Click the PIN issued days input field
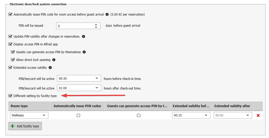 pos(75,26)
